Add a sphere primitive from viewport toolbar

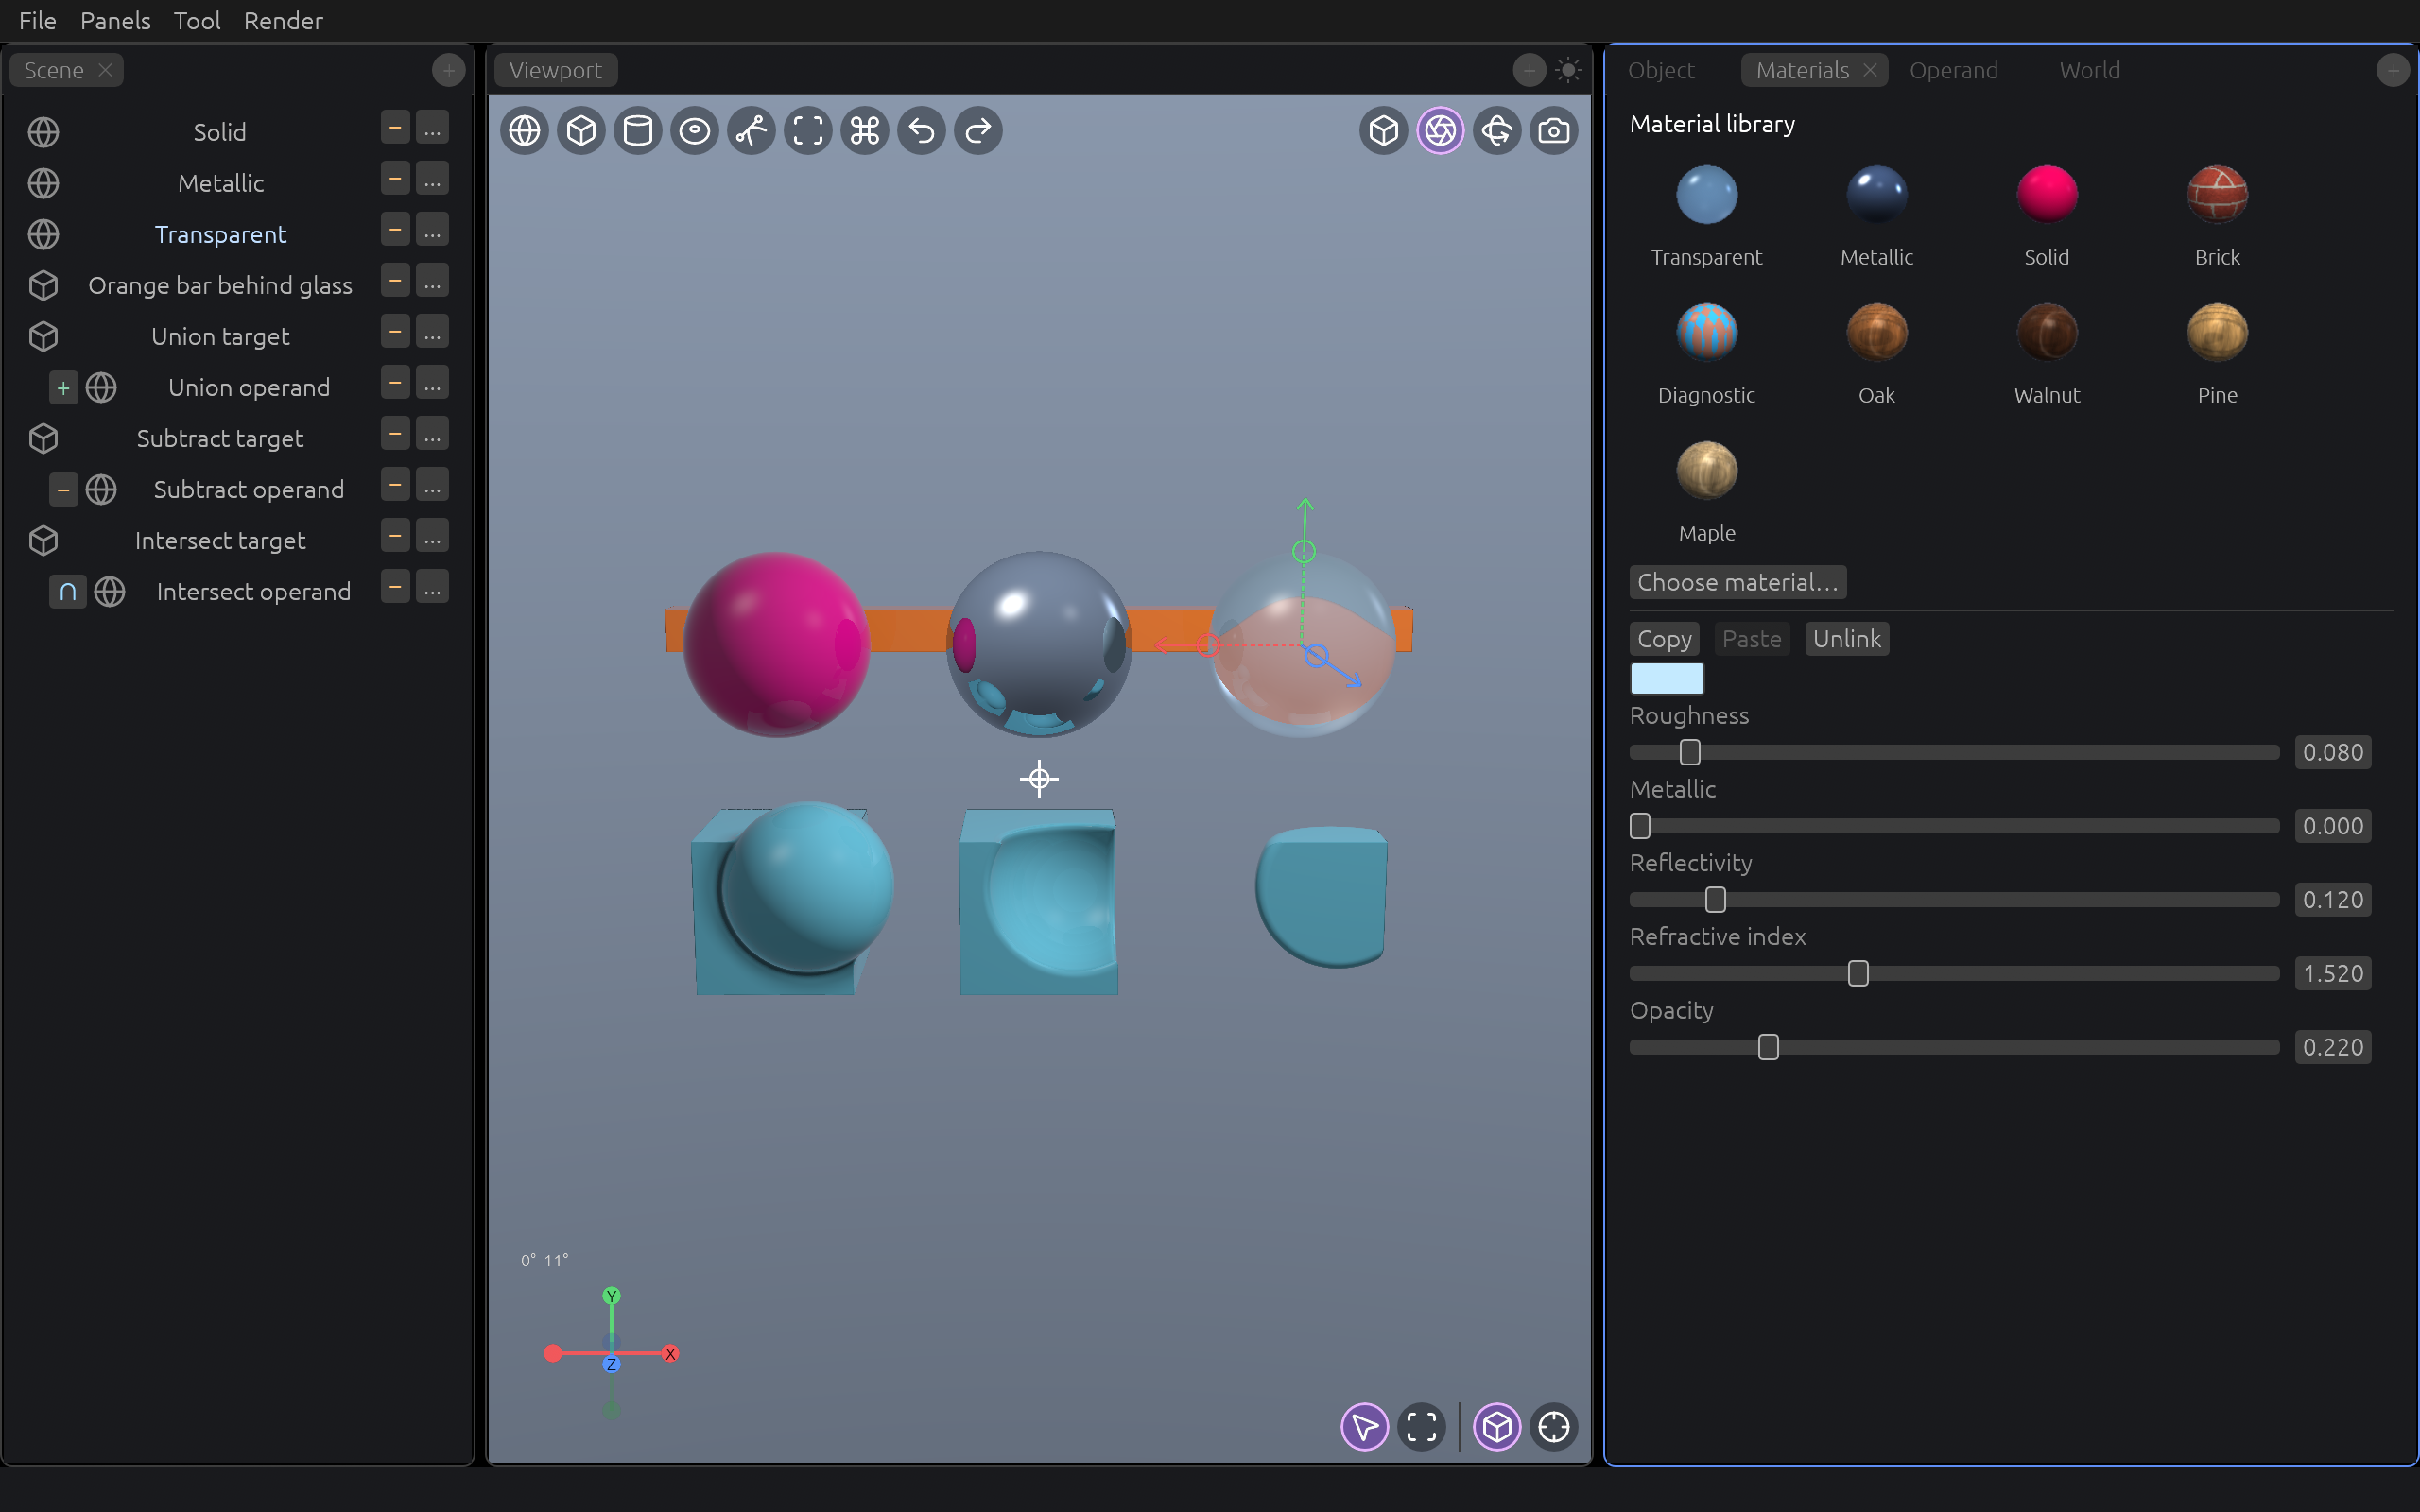525,130
